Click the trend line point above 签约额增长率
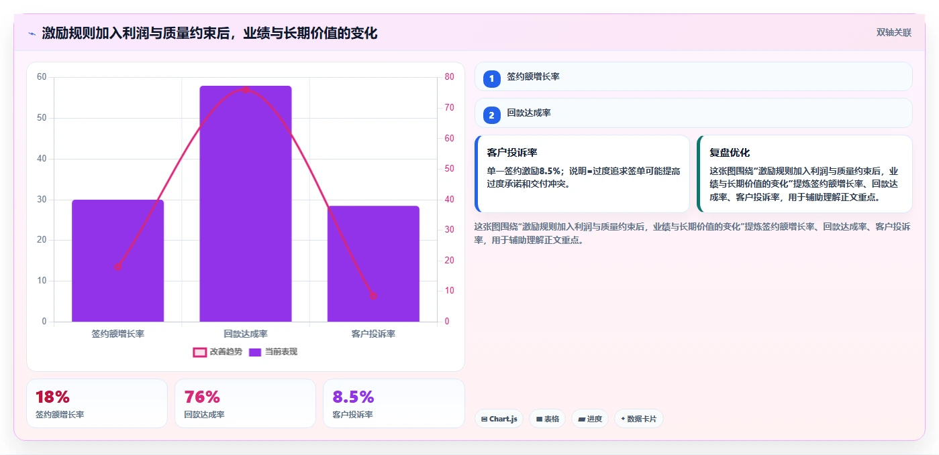This screenshot has height=455, width=939. [x=118, y=267]
